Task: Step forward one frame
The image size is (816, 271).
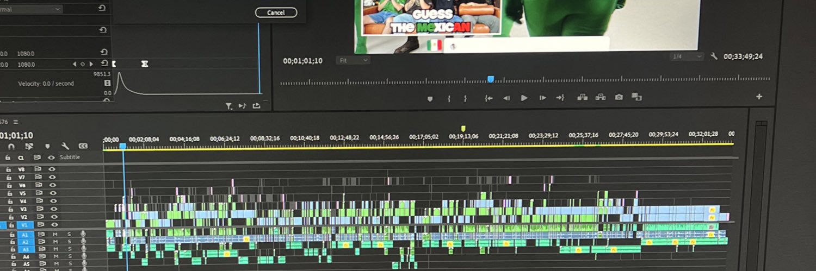Action: tap(542, 98)
